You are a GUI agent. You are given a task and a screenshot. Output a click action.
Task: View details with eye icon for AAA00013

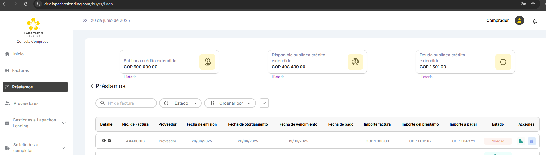tap(104, 141)
